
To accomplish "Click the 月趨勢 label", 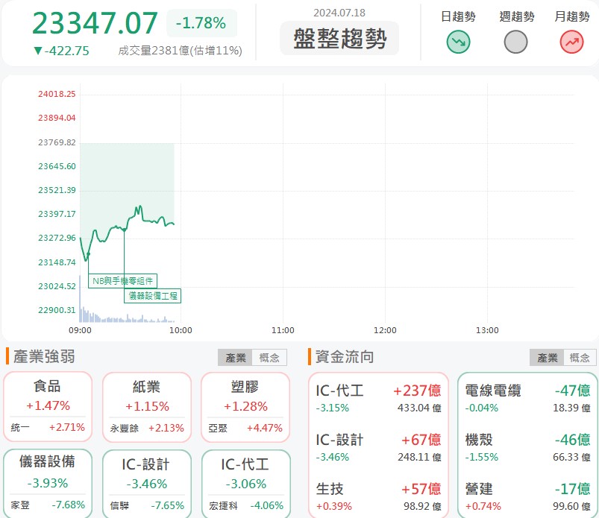I will (572, 16).
